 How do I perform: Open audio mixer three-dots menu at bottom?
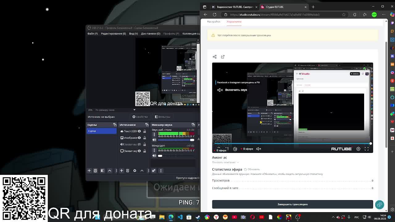pyautogui.click(x=161, y=171)
